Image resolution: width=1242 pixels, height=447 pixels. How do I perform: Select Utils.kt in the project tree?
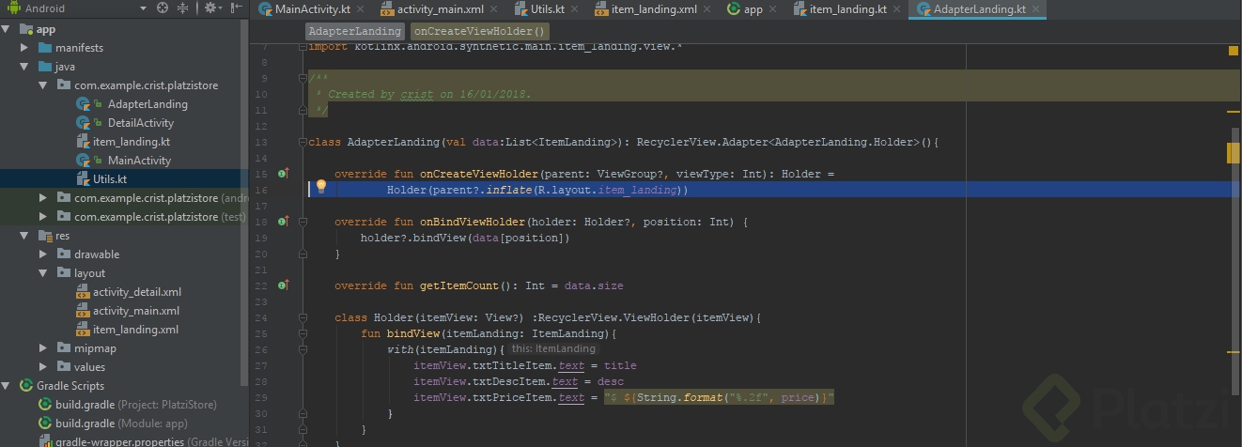pyautogui.click(x=110, y=179)
